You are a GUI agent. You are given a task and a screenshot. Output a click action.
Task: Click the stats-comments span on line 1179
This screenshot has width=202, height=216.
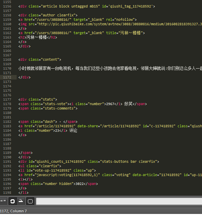pyautogui.click(x=48, y=109)
